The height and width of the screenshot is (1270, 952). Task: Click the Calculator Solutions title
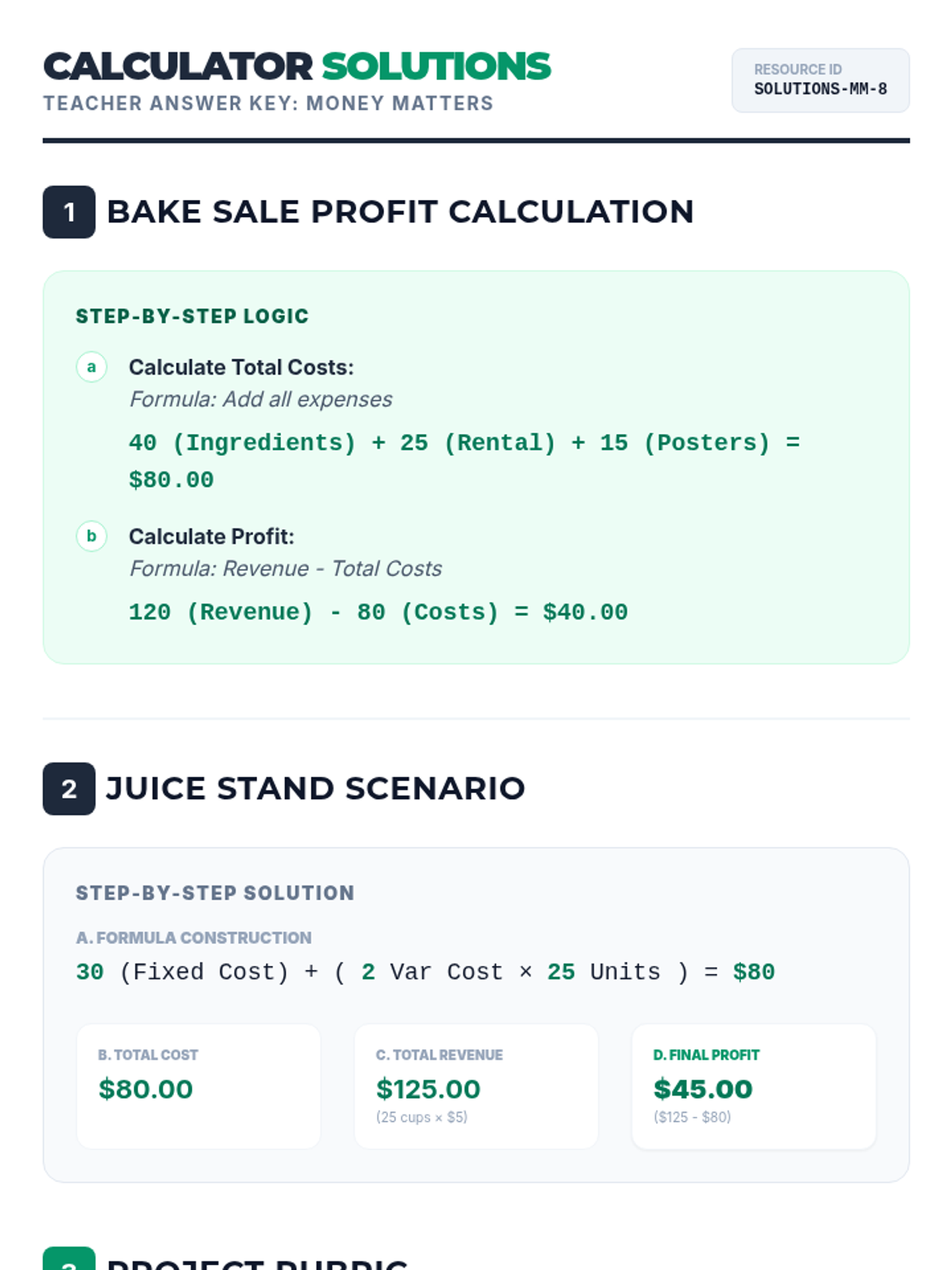[297, 67]
